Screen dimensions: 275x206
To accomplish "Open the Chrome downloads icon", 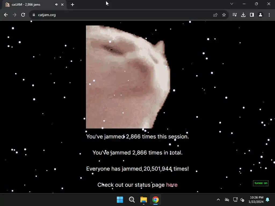I will coord(243,15).
